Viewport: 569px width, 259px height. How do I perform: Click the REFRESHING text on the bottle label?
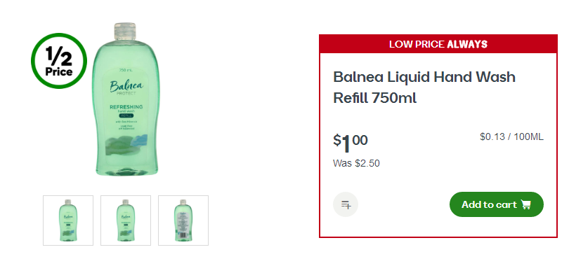pyautogui.click(x=126, y=106)
